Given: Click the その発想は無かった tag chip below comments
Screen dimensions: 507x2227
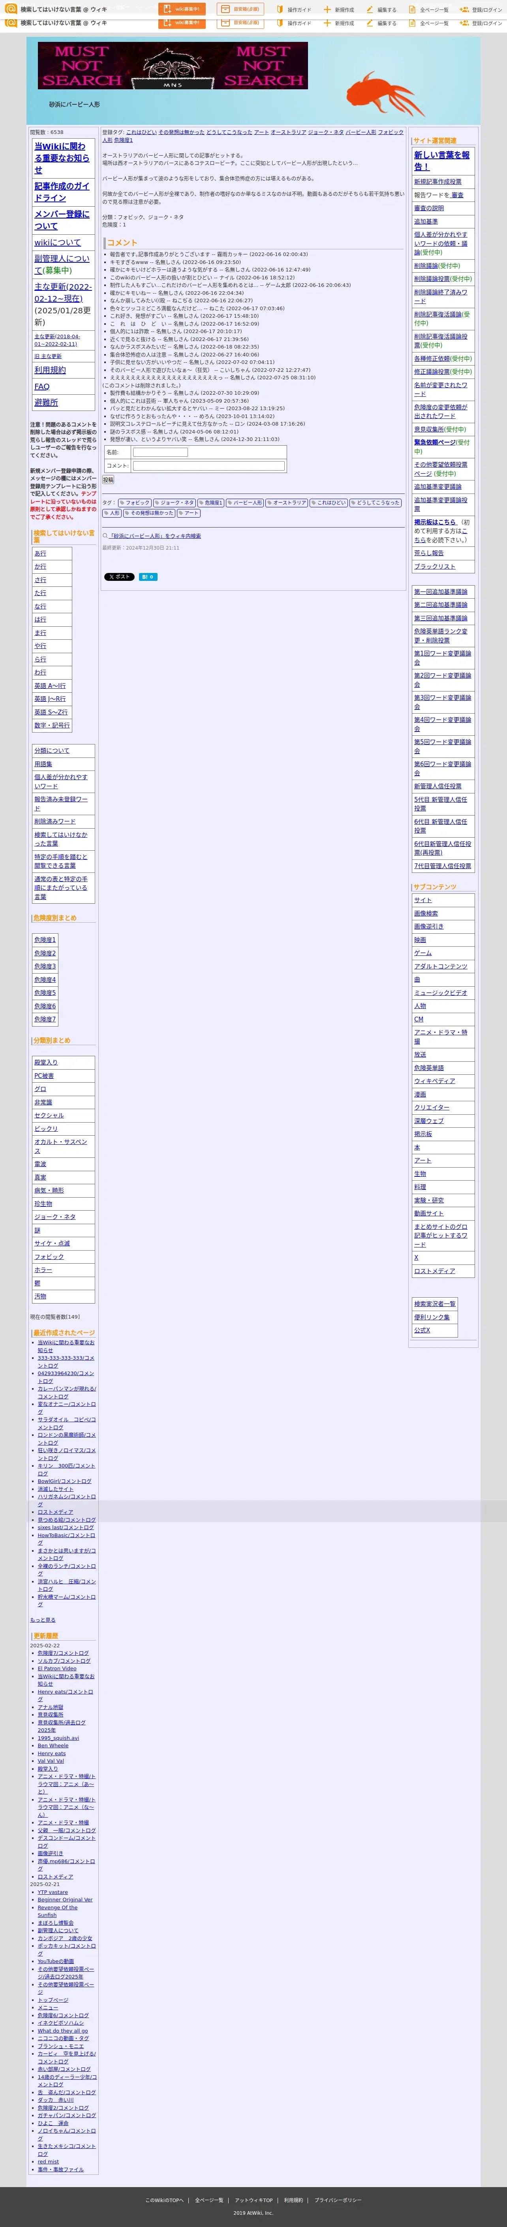Looking at the screenshot, I should (148, 514).
